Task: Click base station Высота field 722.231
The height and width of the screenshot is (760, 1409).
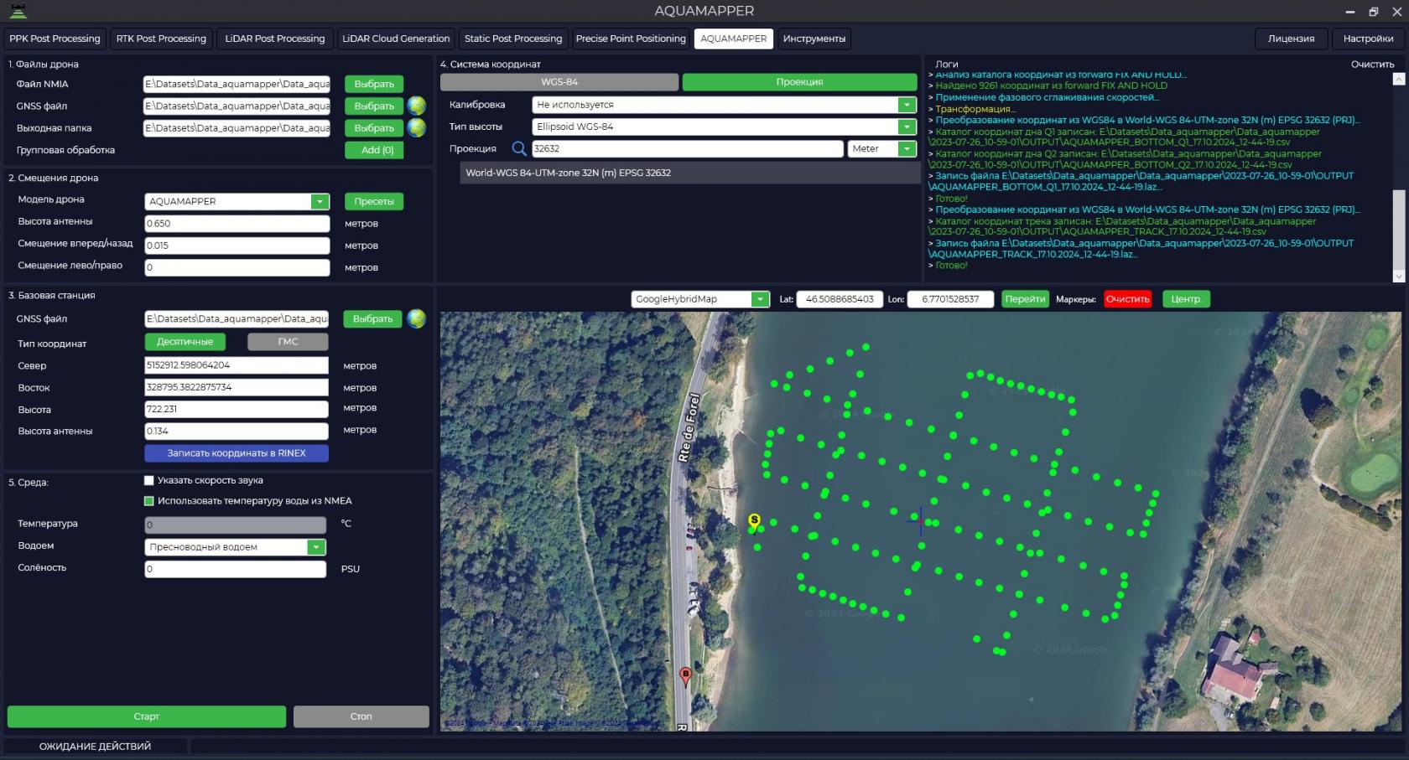Action: click(x=237, y=409)
